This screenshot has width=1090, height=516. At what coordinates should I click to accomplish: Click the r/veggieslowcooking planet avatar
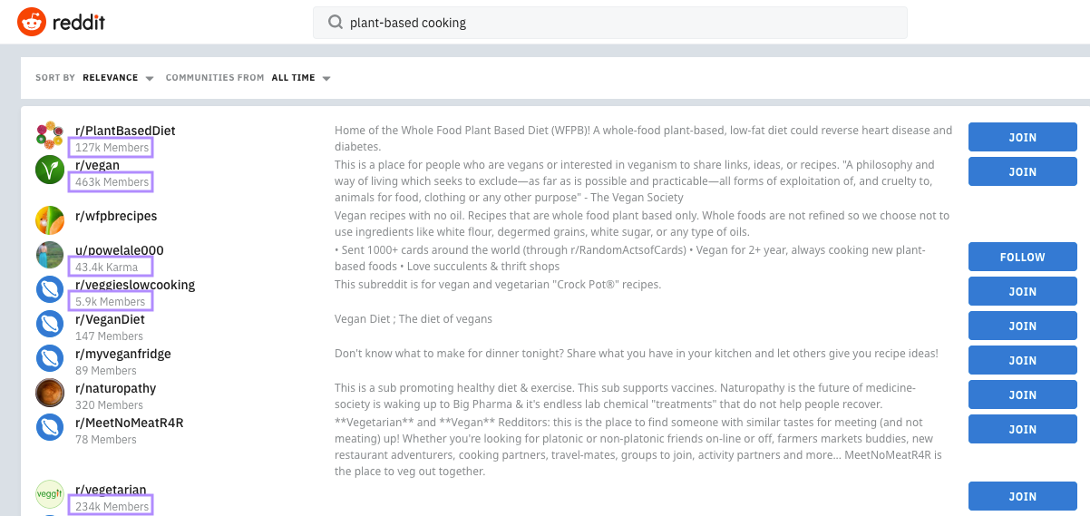tap(50, 289)
